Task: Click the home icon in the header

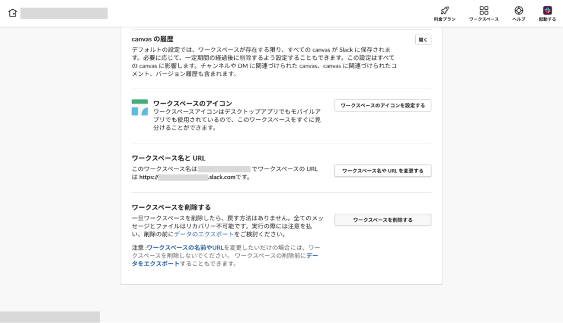Action: pyautogui.click(x=13, y=14)
